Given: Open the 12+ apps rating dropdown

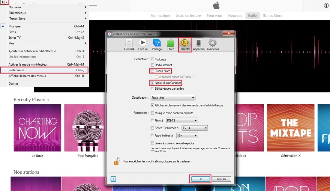Looking at the screenshot, I should (187, 136).
